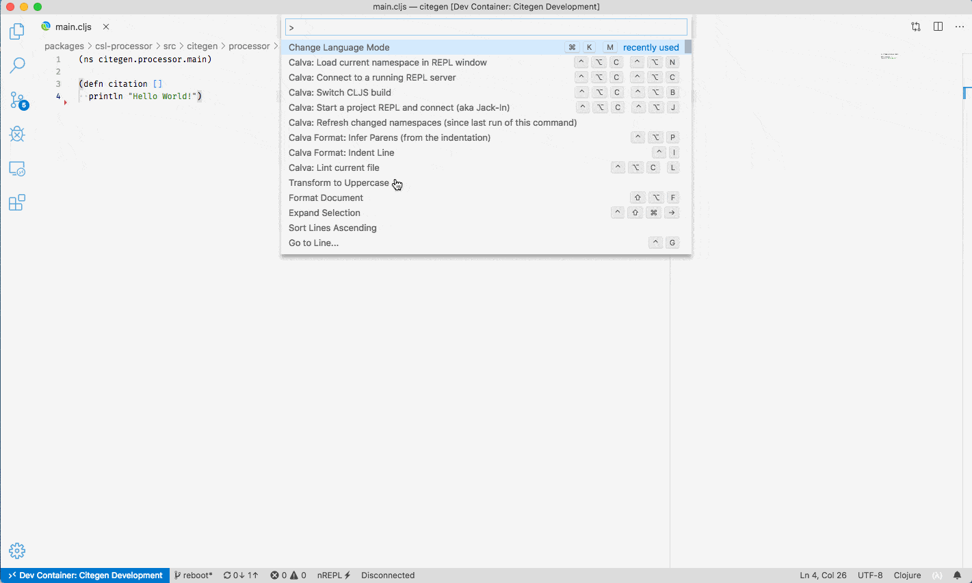Switch to the main.cljs tab
The height and width of the screenshot is (583, 972).
73,27
